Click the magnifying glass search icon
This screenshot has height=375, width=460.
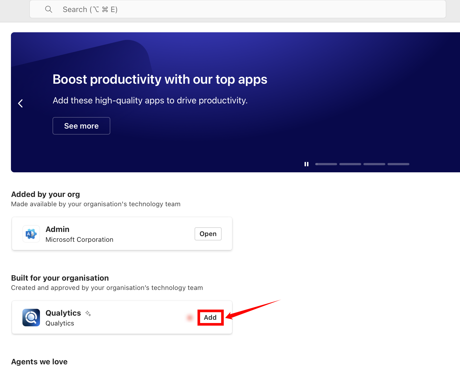pos(49,9)
